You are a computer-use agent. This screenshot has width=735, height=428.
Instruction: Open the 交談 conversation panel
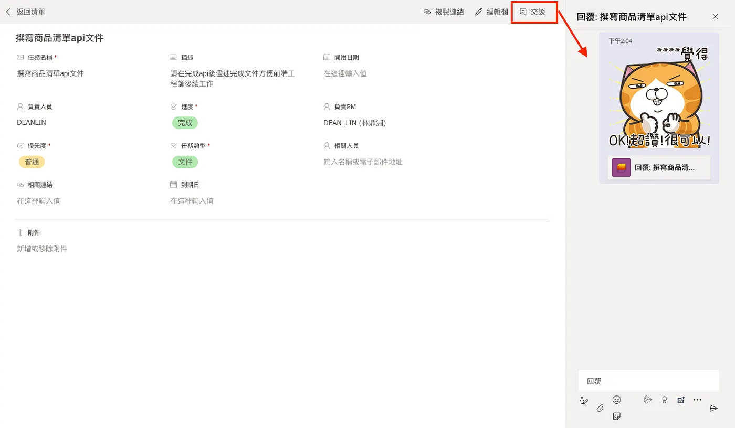(x=533, y=12)
